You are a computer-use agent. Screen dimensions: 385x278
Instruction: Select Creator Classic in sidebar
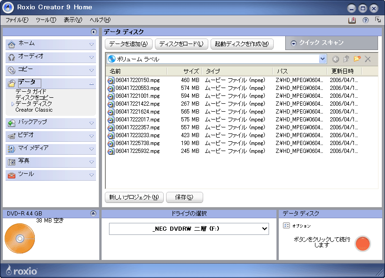click(34, 110)
